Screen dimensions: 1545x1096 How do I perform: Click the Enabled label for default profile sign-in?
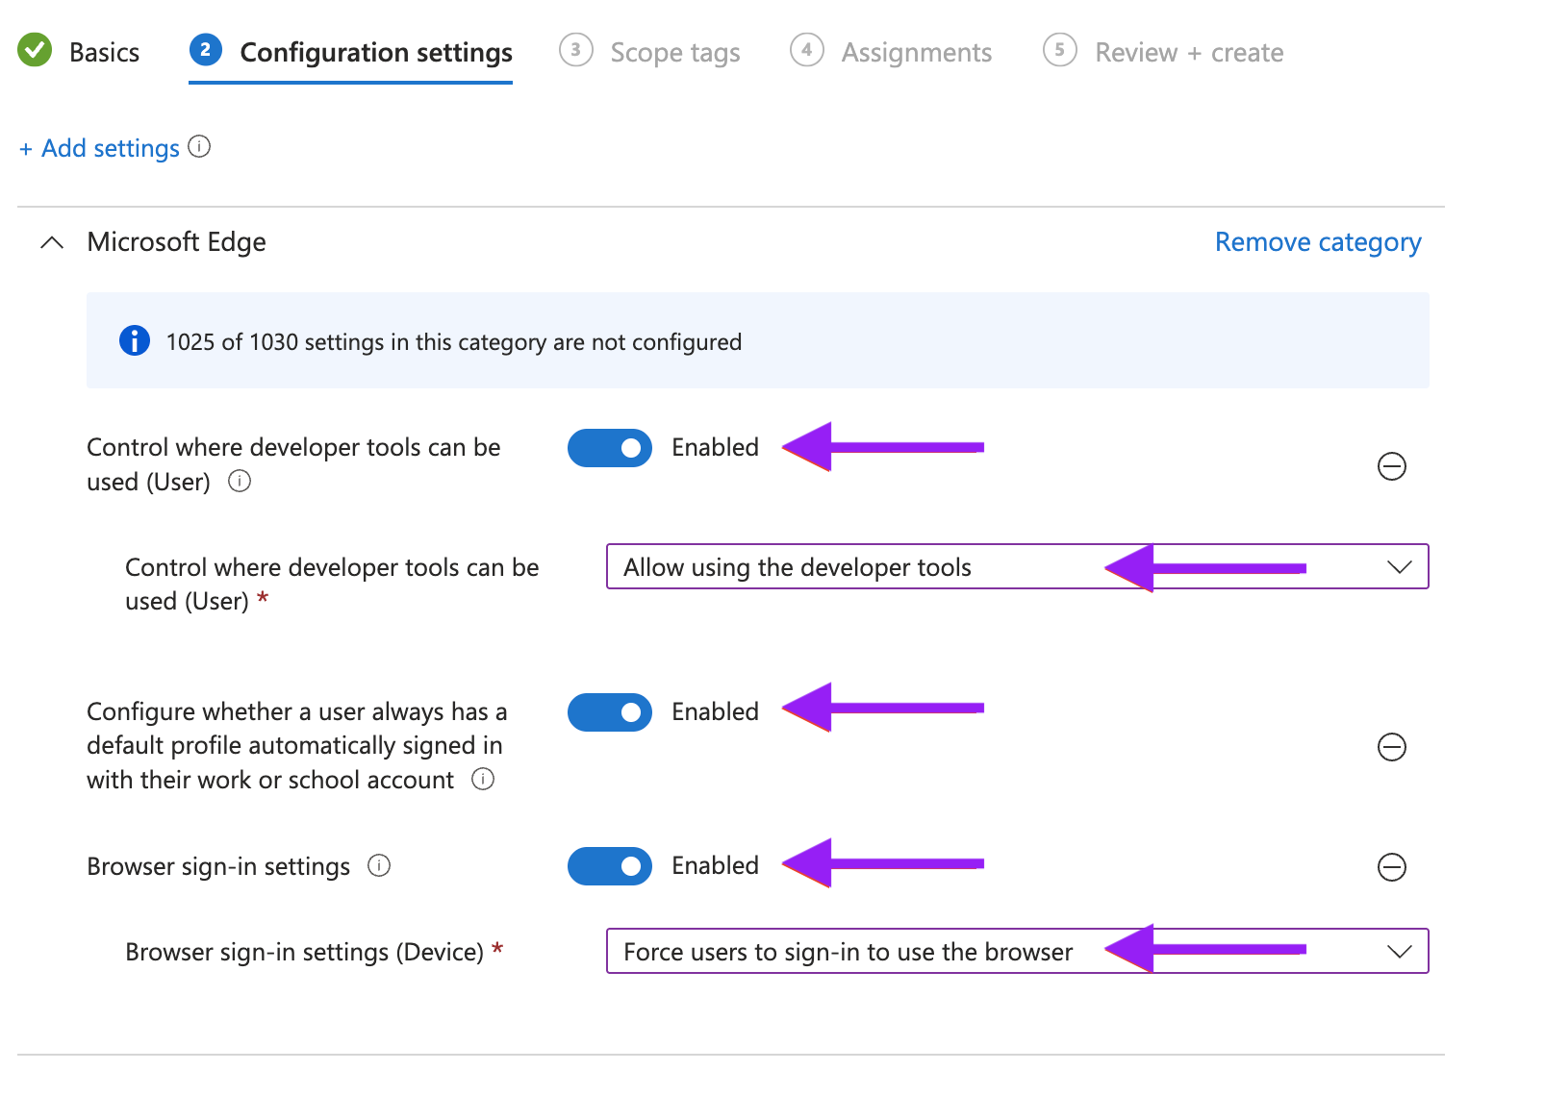pos(715,711)
